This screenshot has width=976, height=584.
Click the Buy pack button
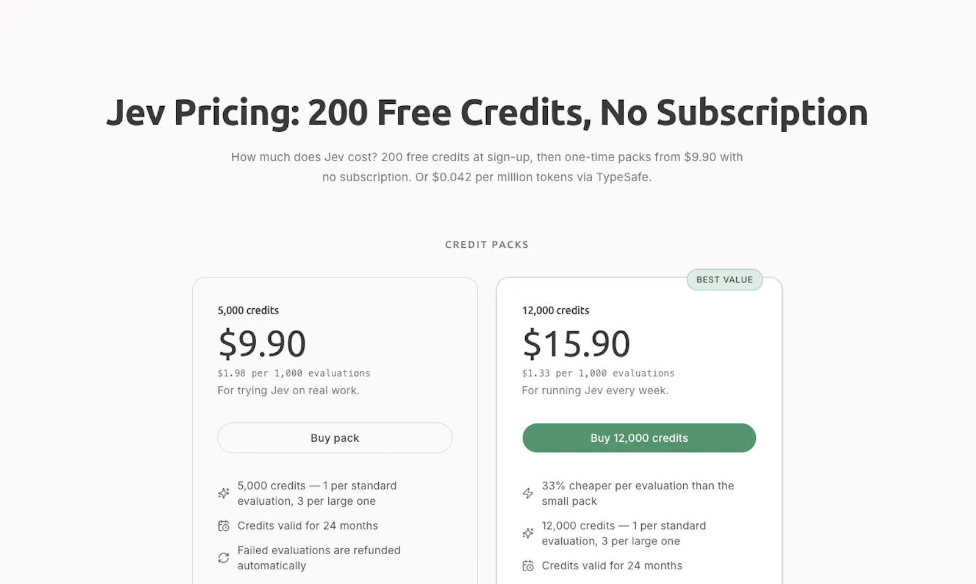(x=335, y=438)
